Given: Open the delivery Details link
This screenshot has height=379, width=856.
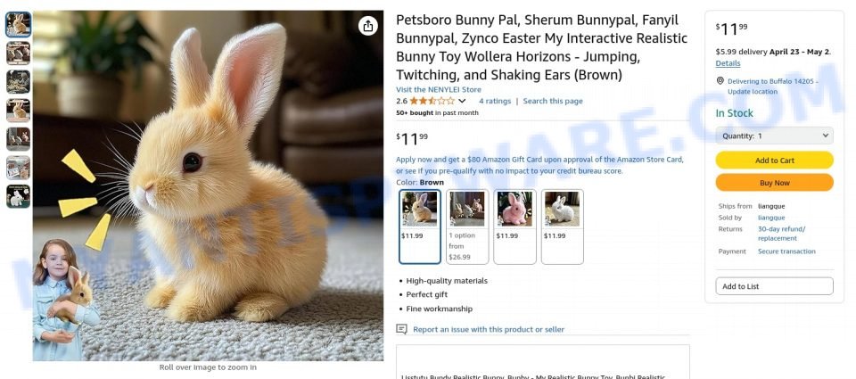Looking at the screenshot, I should click(x=728, y=63).
